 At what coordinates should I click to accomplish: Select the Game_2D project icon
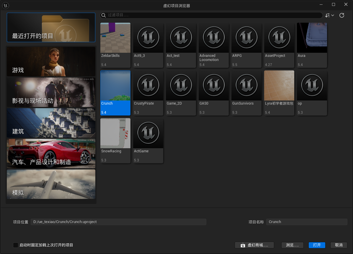(x=181, y=85)
